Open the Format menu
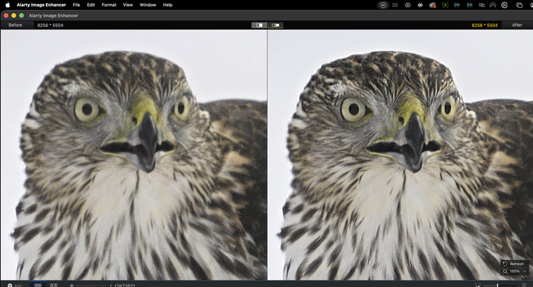Viewport: 533px width, 287px height. (x=109, y=5)
